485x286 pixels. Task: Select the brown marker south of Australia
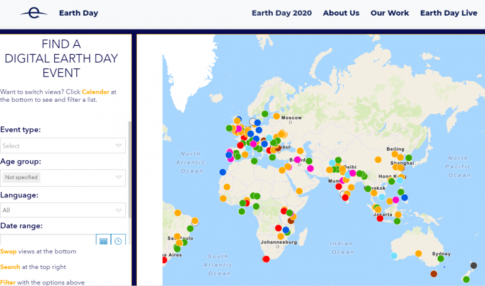(433, 273)
